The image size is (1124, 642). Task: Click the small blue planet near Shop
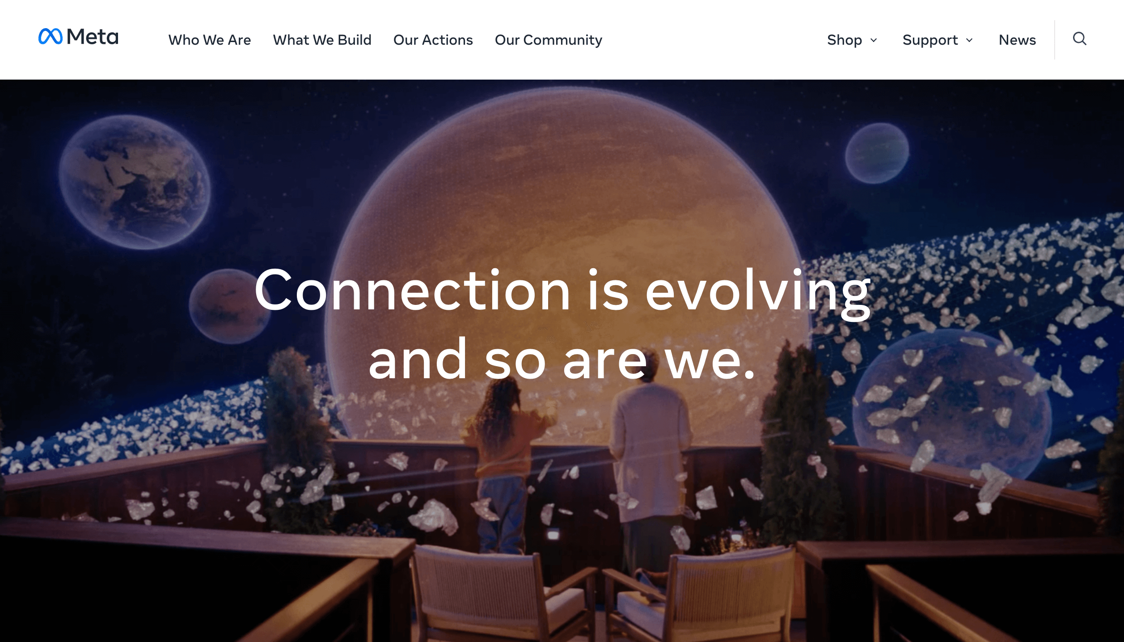(x=876, y=153)
